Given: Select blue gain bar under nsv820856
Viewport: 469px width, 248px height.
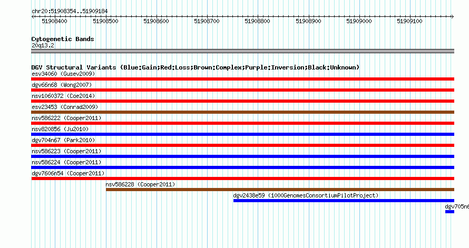Looking at the screenshot, I should pyautogui.click(x=242, y=134).
